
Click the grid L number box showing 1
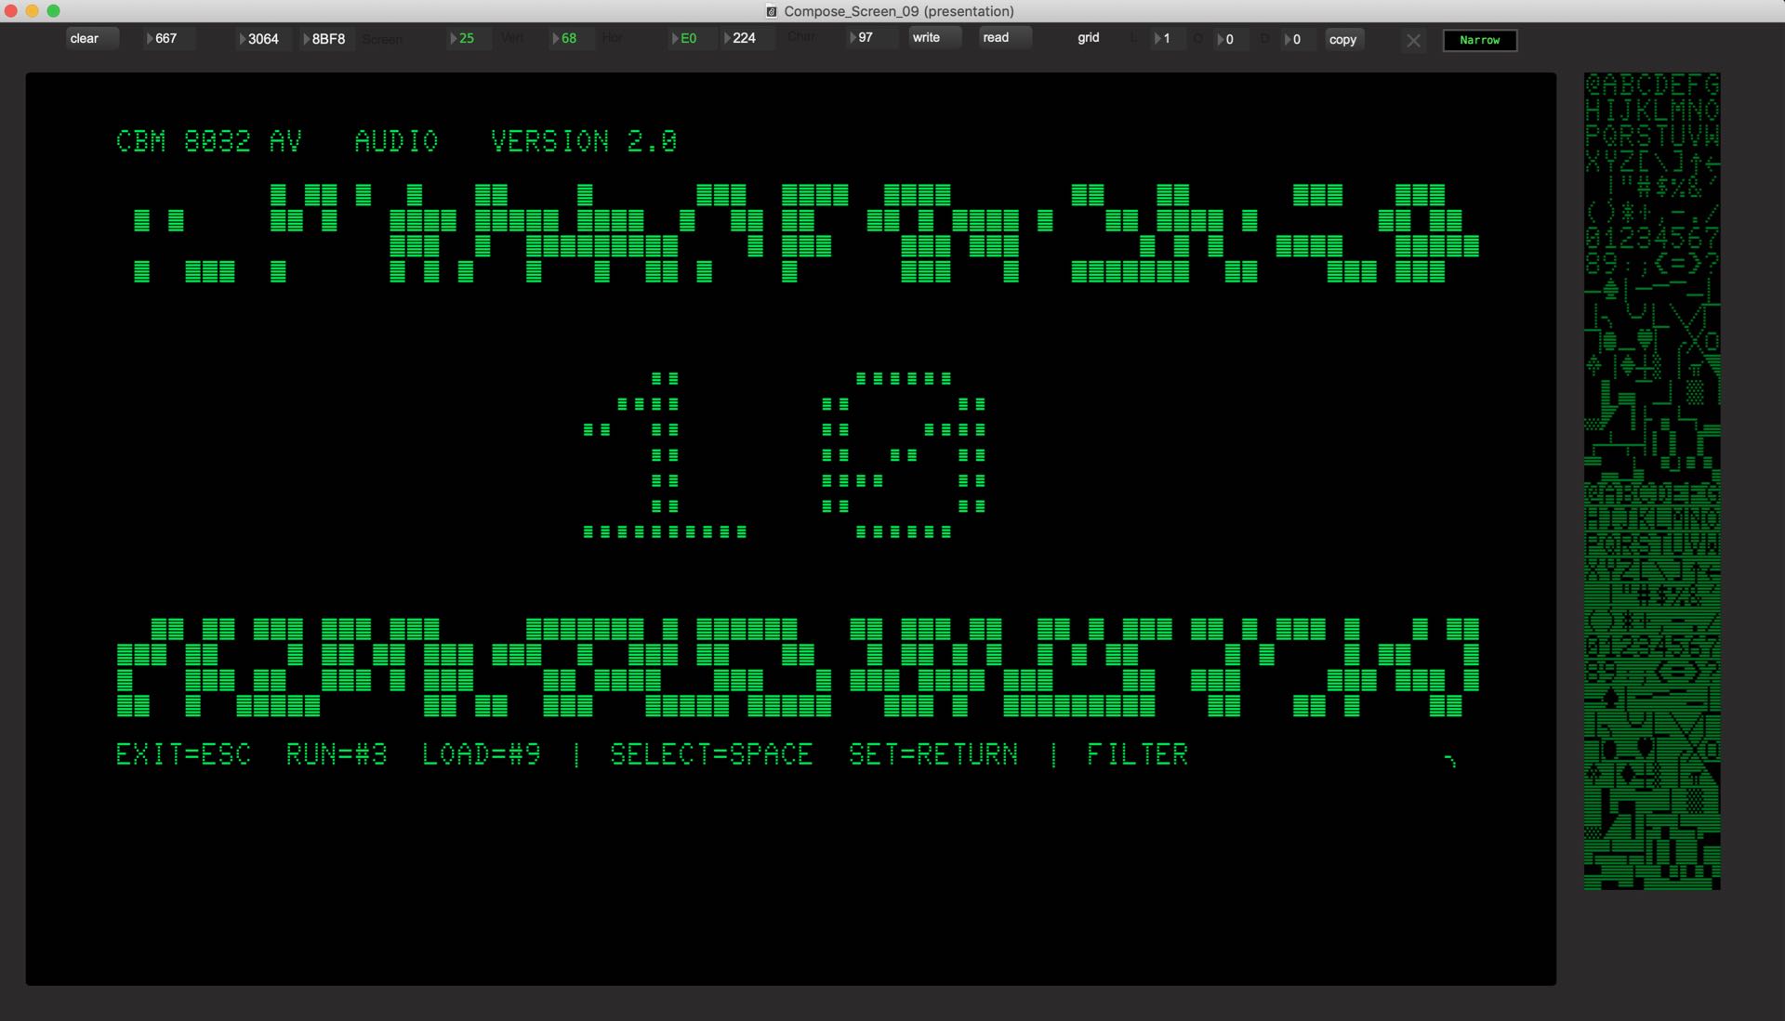(1167, 39)
